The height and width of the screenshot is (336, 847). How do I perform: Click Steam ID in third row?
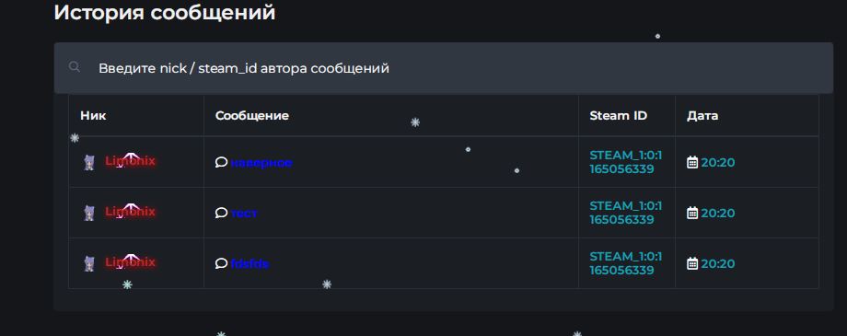pyautogui.click(x=625, y=263)
